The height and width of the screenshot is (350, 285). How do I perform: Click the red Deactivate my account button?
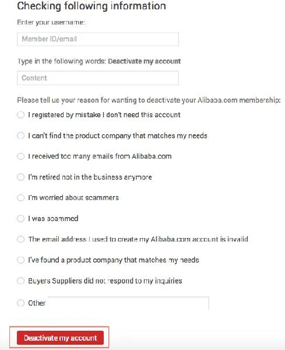(x=60, y=338)
